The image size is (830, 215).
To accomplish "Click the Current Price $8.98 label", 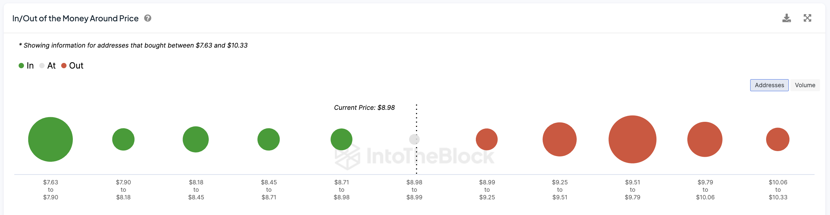I will 364,107.
